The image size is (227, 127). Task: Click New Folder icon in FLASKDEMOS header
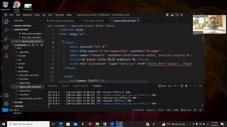click(x=33, y=45)
